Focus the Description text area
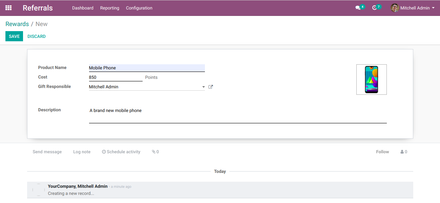 pos(238,115)
